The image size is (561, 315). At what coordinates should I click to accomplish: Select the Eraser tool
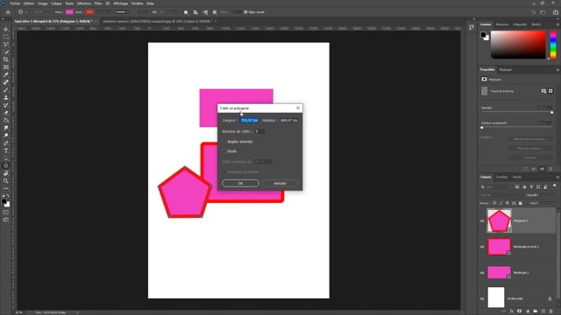[x=6, y=113]
